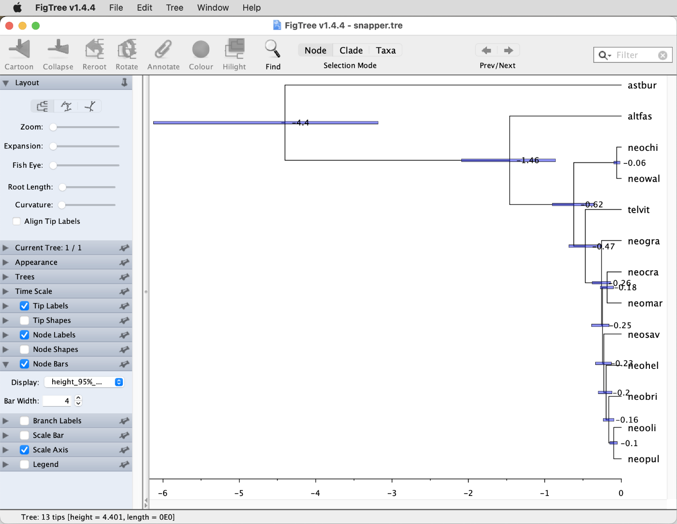Uncheck the Scale Axis checkbox
677x524 pixels.
(24, 450)
